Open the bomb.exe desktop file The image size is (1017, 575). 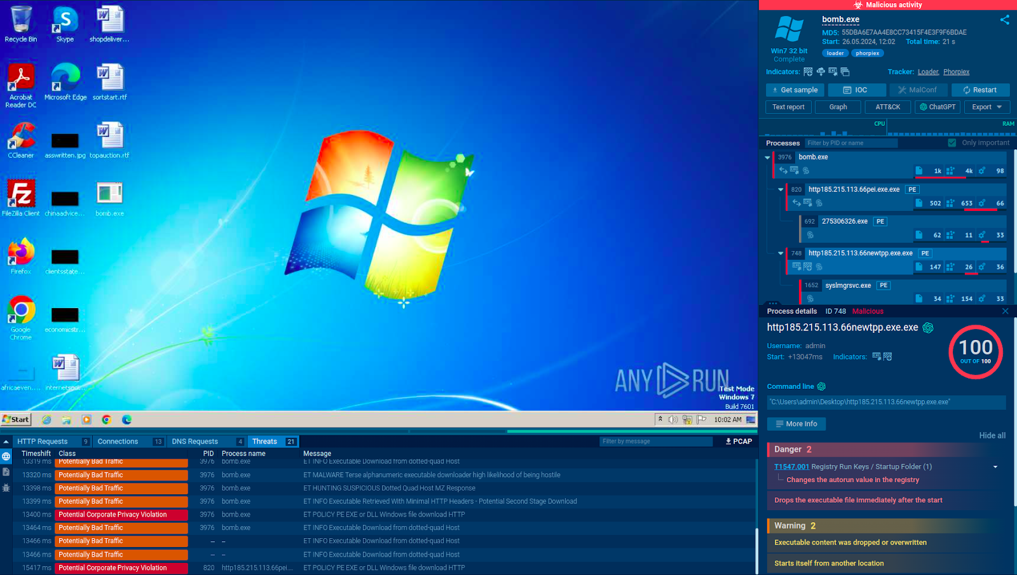point(109,198)
